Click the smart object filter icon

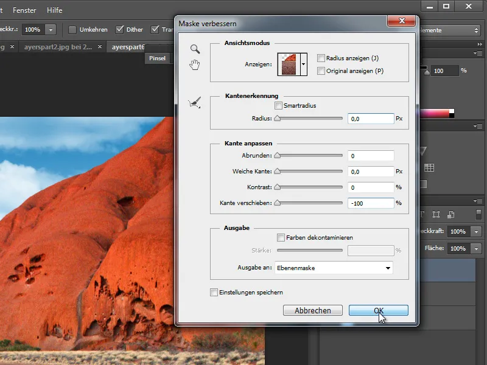tap(451, 215)
